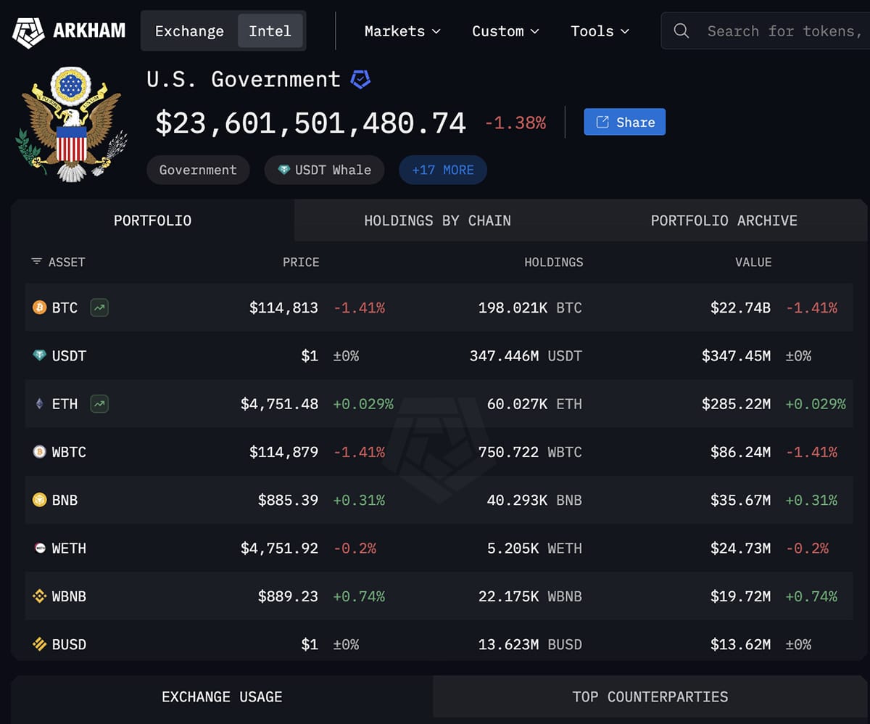
Task: Click the Tether USDT coin icon
Action: click(x=39, y=355)
